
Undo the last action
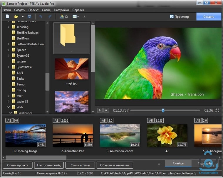(41, 17)
